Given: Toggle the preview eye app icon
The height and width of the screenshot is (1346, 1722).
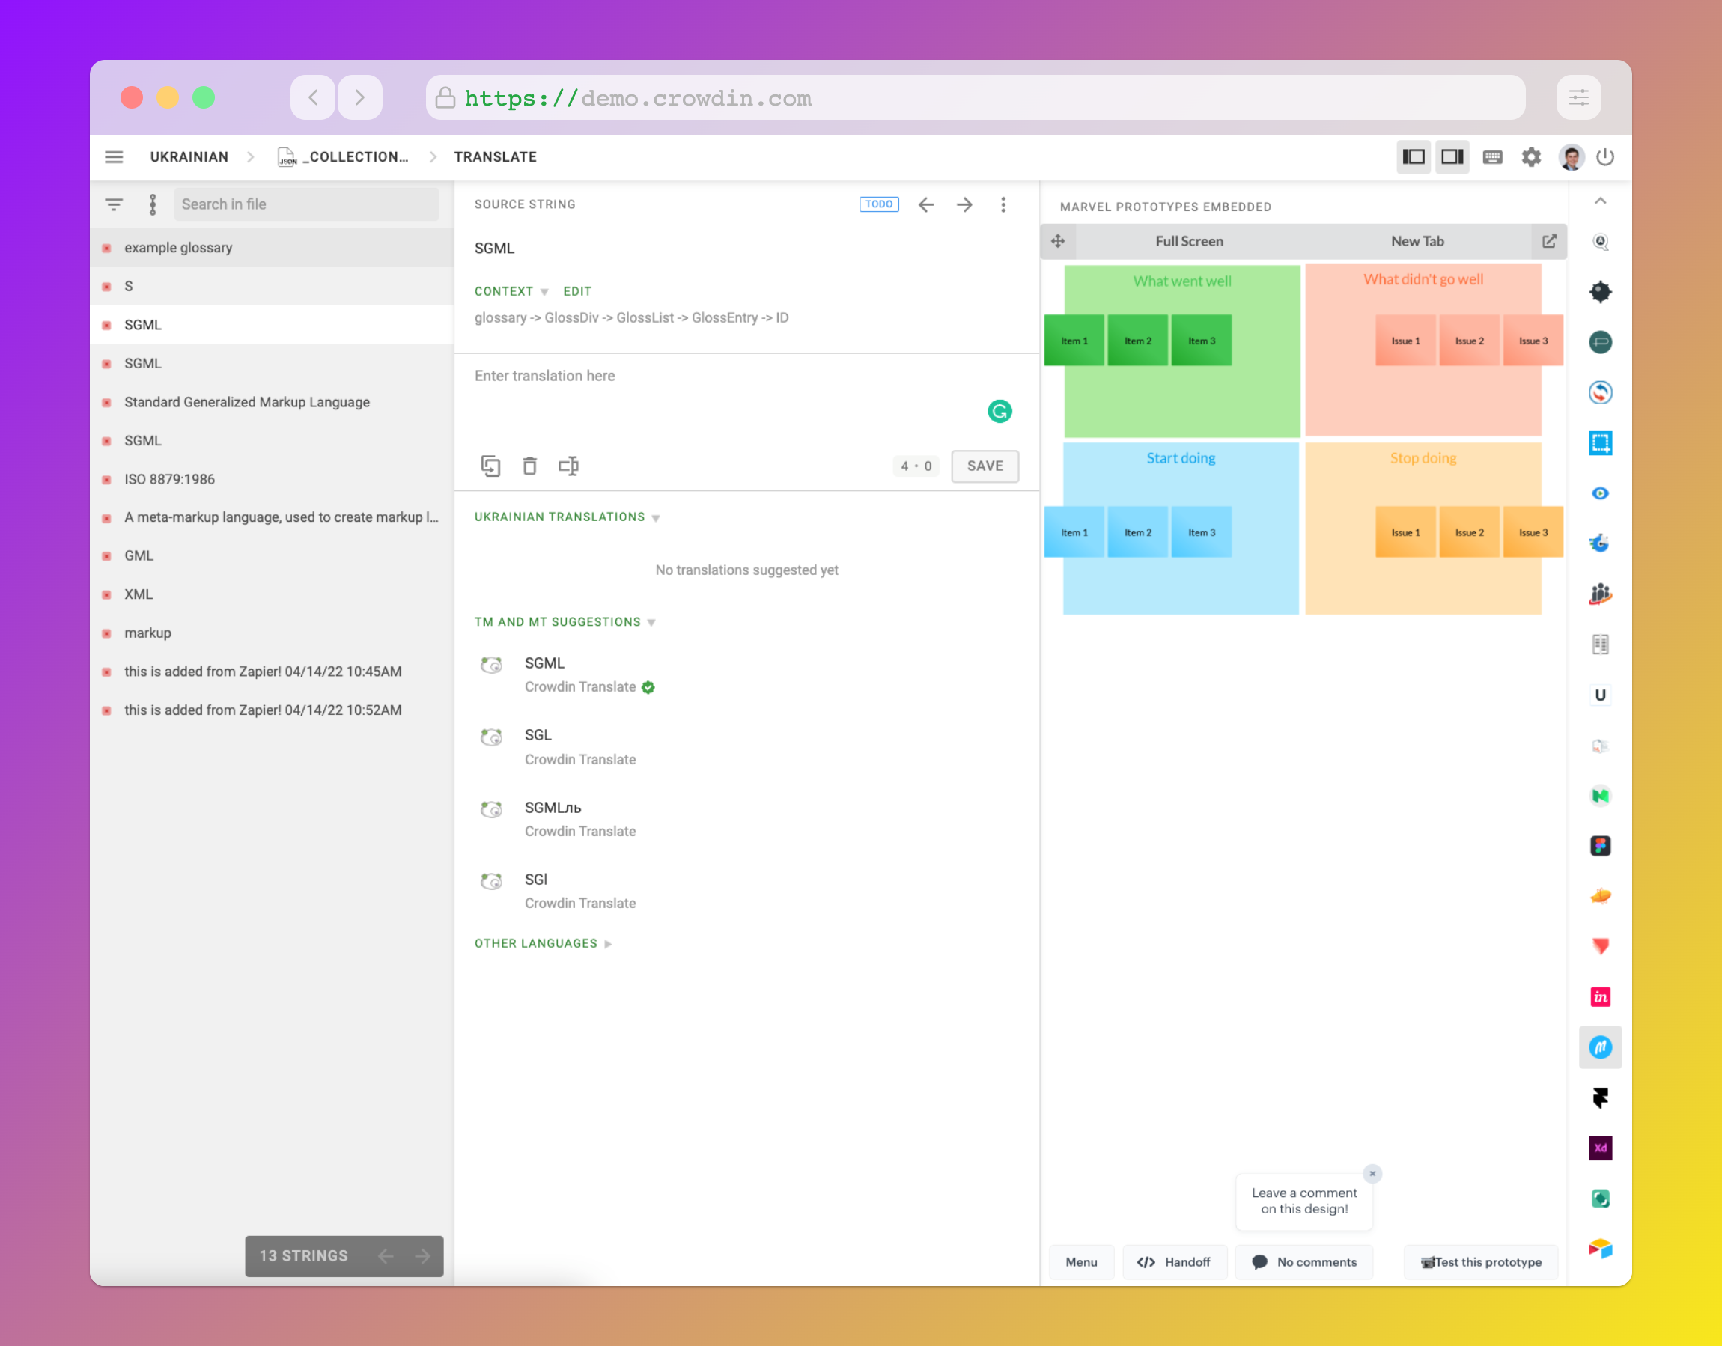Looking at the screenshot, I should pyautogui.click(x=1600, y=493).
